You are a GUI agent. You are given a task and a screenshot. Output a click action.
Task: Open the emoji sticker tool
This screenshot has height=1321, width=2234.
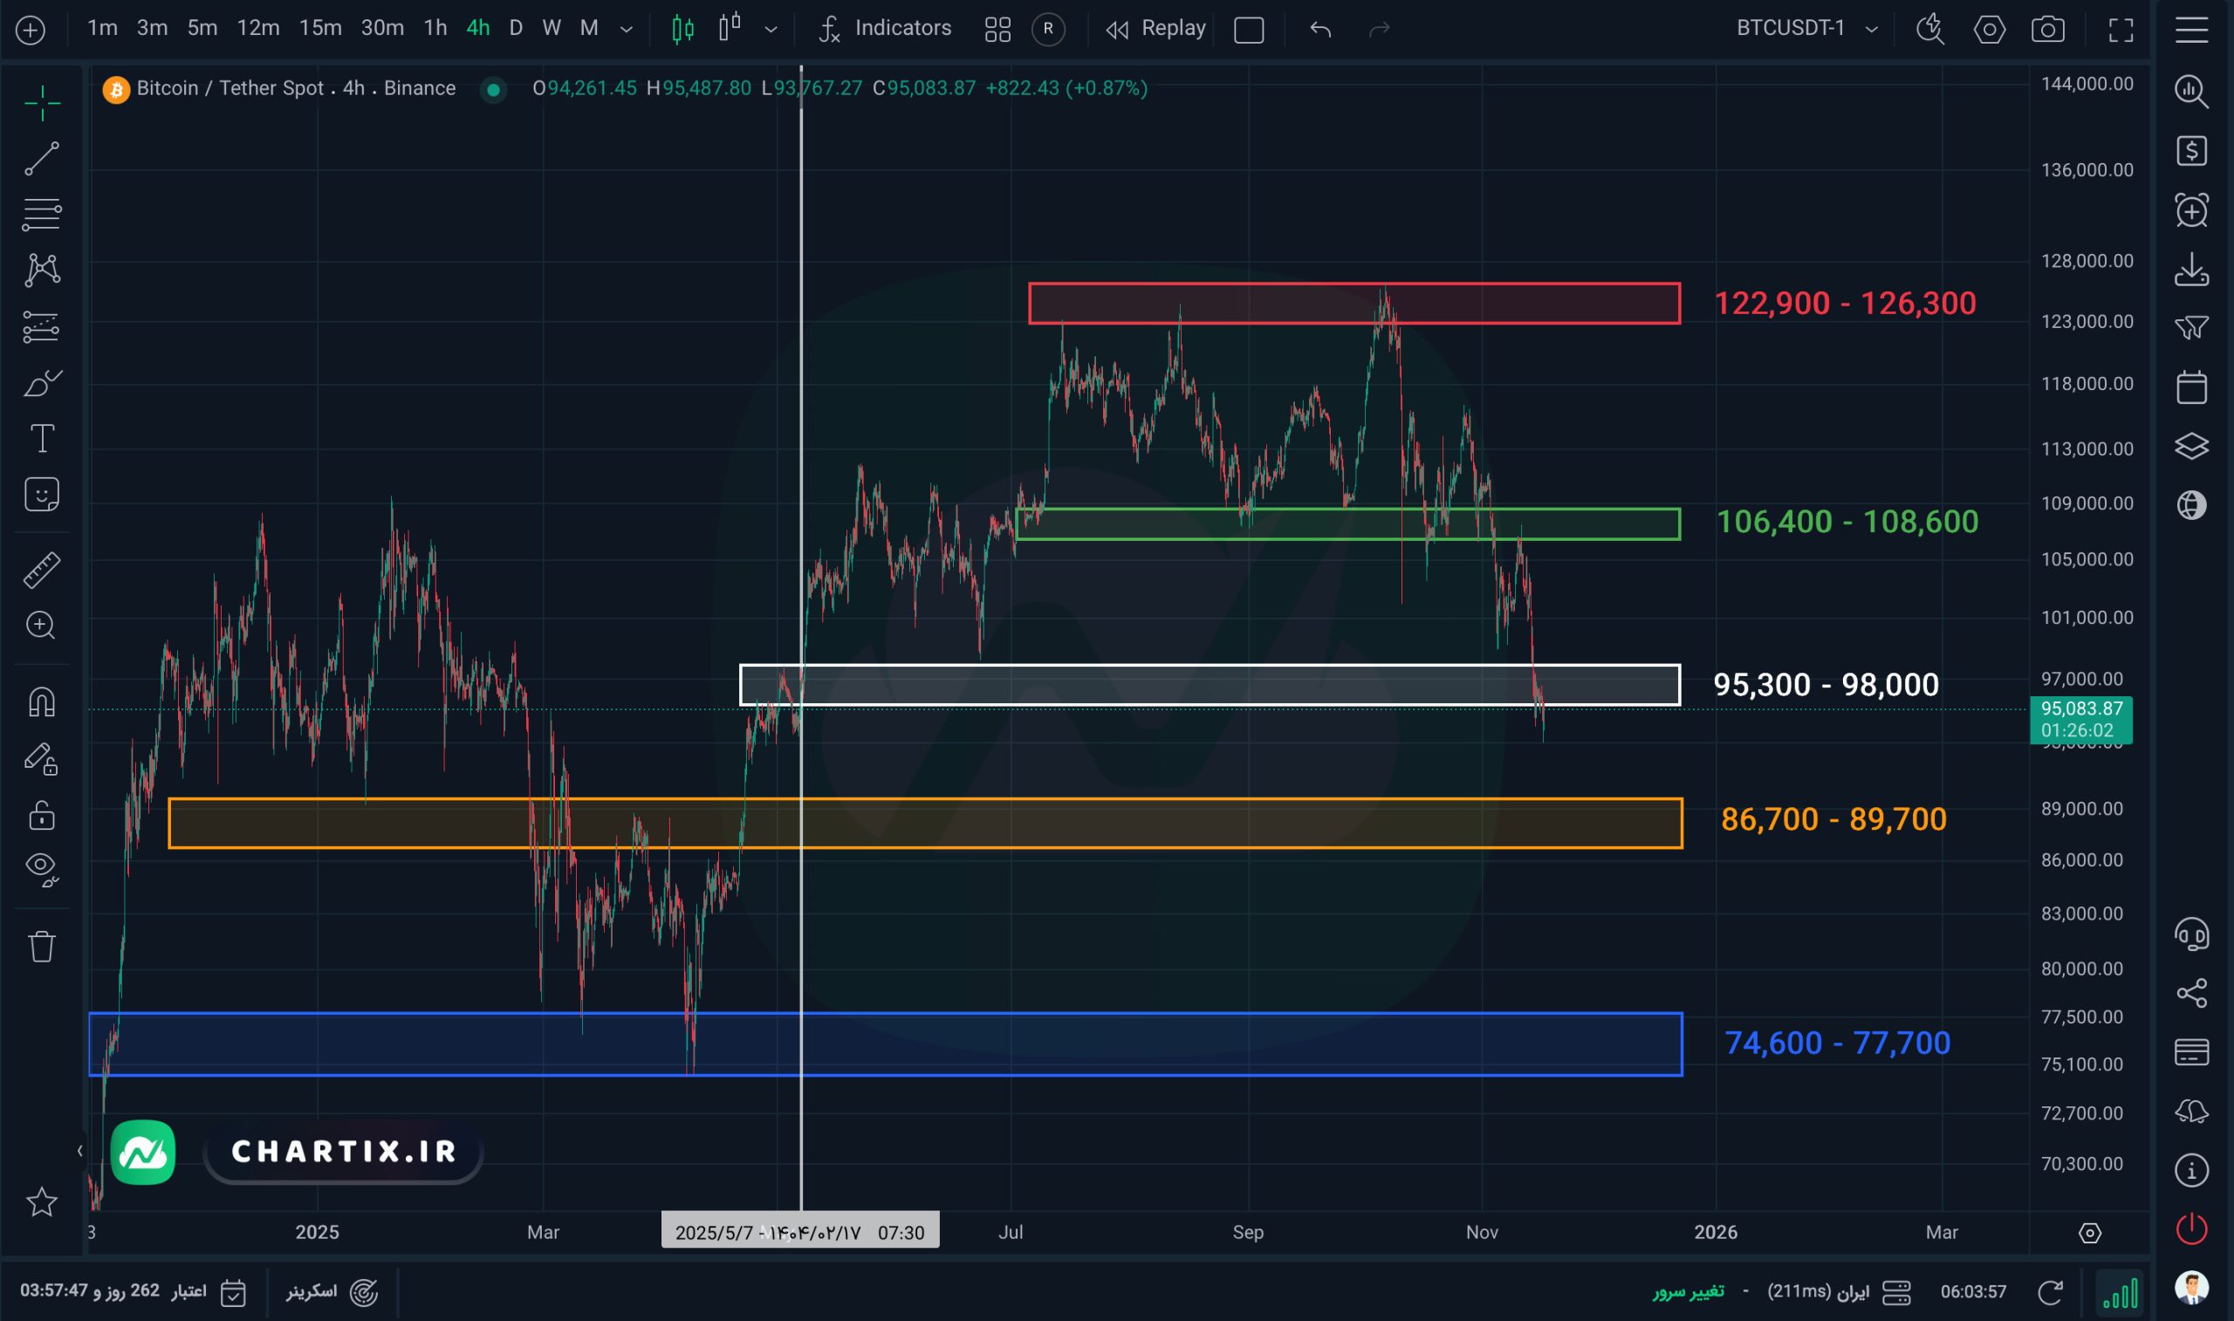tap(41, 495)
